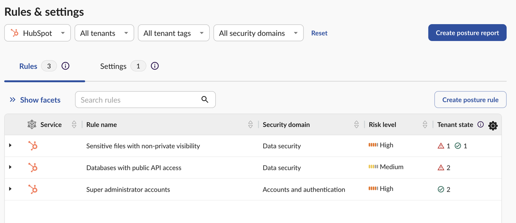The width and height of the screenshot is (516, 223).
Task: Click HubSpot icon in Super administrator row
Action: [x=33, y=189]
